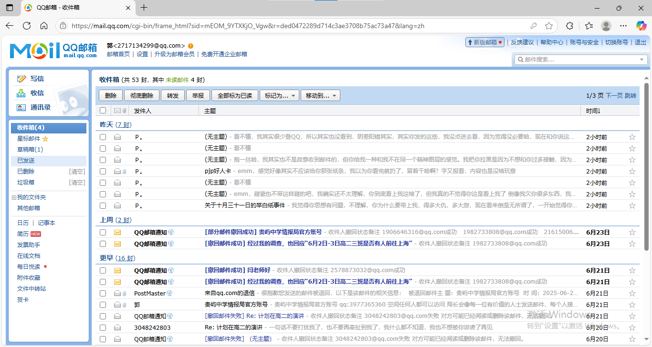Tick the checkbox for 3048242803 email
Viewport: 652px width, 347px height.
tap(103, 327)
